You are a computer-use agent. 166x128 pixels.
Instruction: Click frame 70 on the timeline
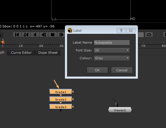(x=143, y=46)
